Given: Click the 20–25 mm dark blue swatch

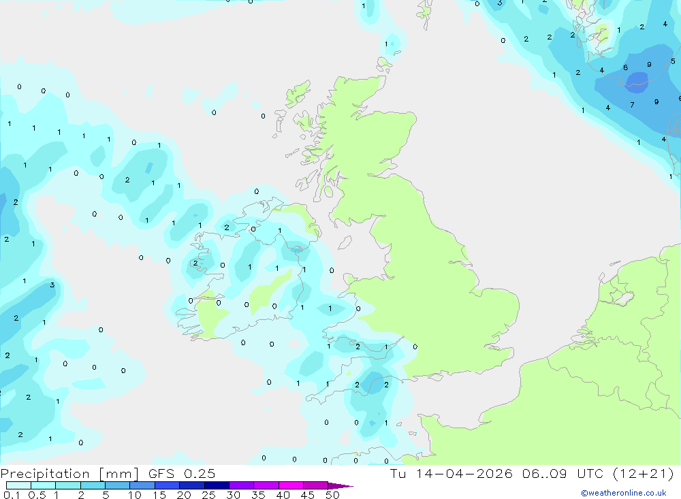Looking at the screenshot, I should [192, 485].
